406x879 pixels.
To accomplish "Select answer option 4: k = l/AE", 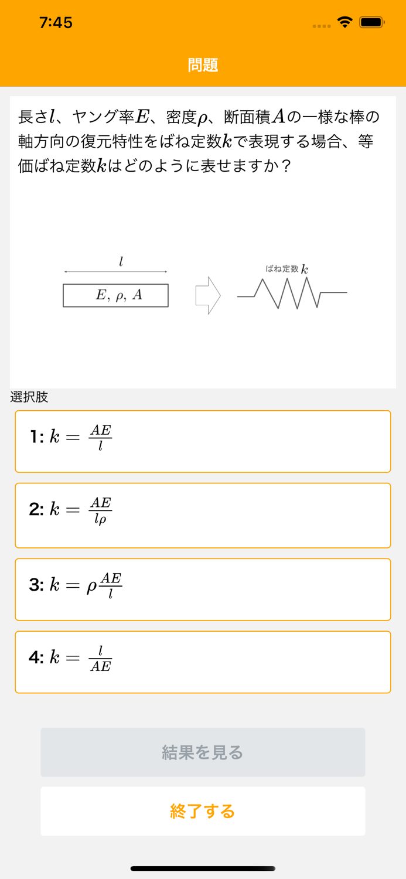I will click(x=203, y=662).
